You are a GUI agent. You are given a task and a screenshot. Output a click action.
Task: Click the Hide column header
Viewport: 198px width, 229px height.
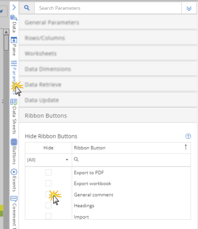(48, 148)
